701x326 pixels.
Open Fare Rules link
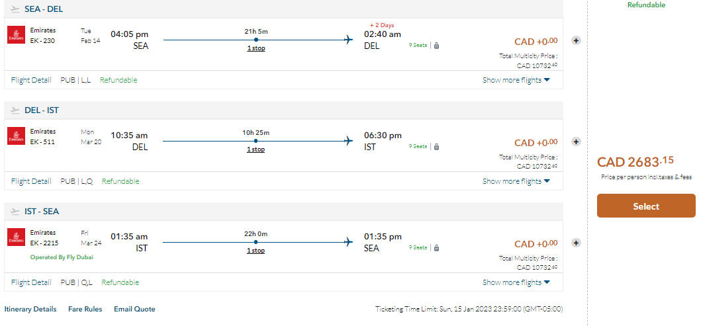pyautogui.click(x=85, y=309)
